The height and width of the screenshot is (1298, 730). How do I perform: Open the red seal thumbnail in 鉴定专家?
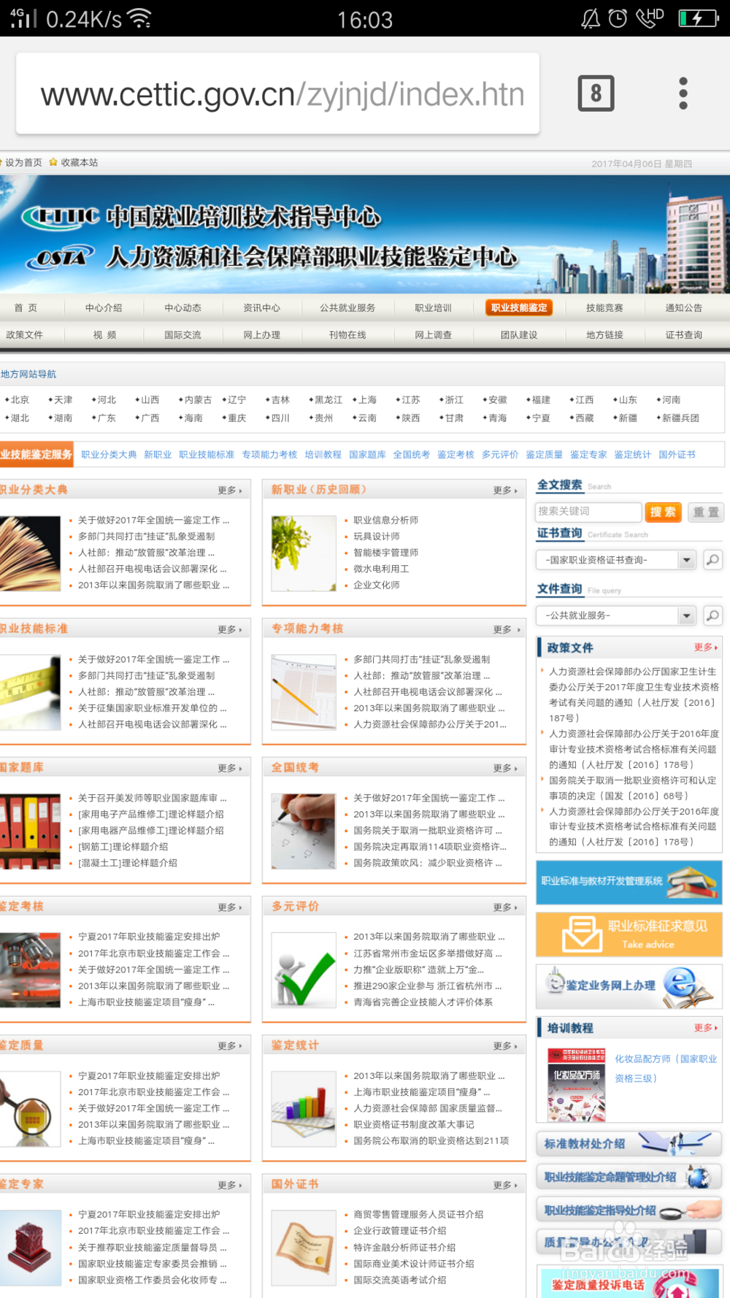29,1248
